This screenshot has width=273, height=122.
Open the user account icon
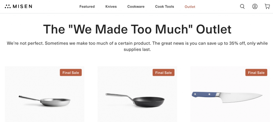pyautogui.click(x=255, y=7)
